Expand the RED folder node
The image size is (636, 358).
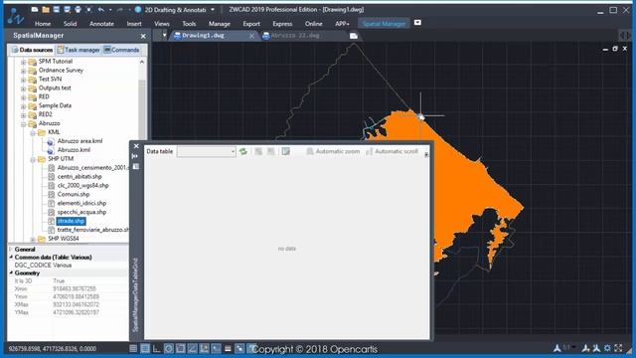pyautogui.click(x=23, y=97)
